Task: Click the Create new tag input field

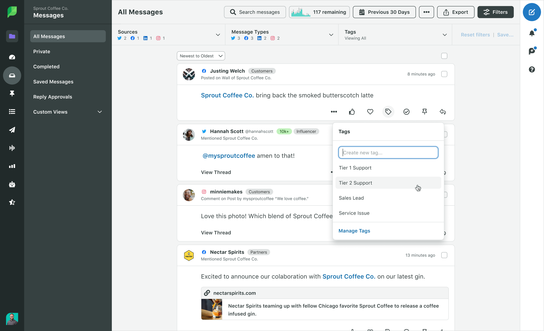Action: tap(388, 152)
